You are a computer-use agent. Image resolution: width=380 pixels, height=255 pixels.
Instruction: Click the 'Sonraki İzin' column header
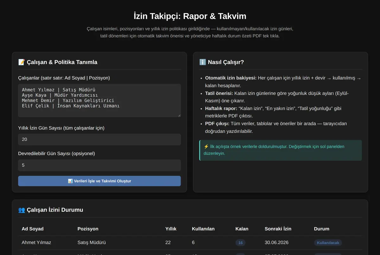(278, 229)
